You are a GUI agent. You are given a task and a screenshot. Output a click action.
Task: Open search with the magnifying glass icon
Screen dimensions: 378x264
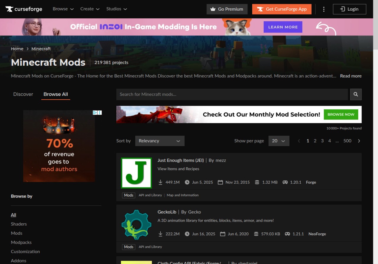[x=356, y=94]
